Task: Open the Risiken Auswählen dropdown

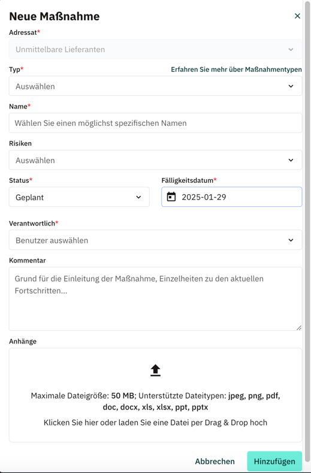Action: tap(155, 160)
